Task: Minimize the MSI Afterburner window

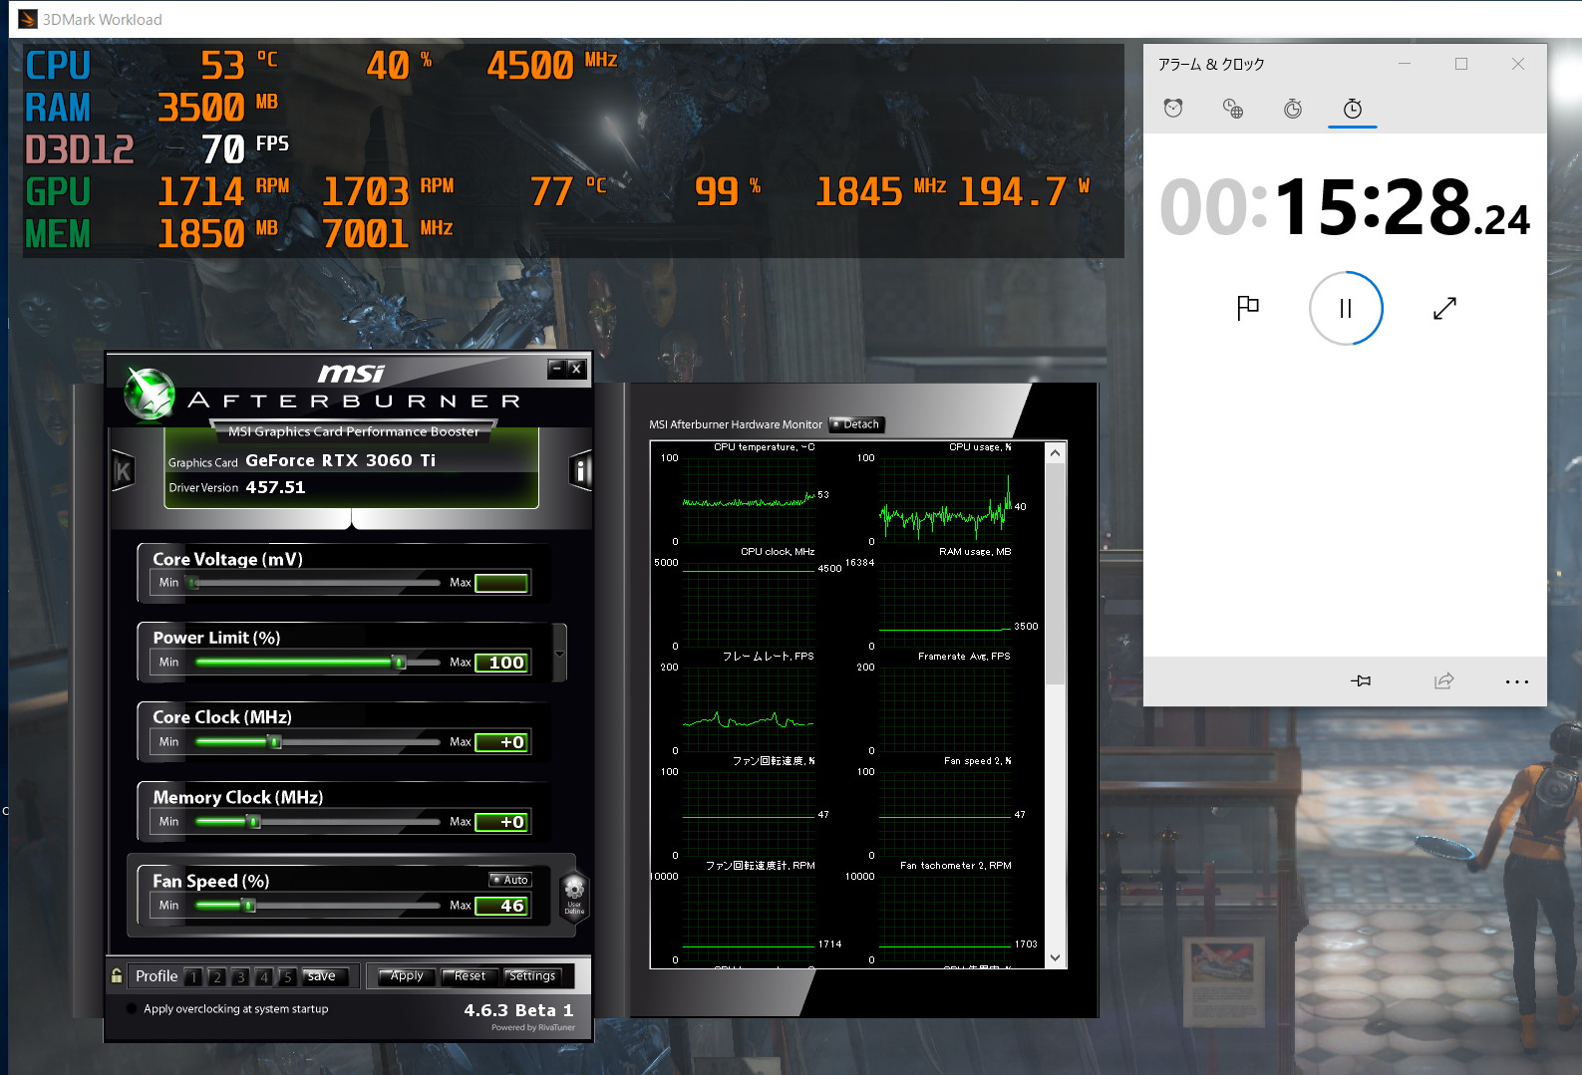Action: point(556,369)
